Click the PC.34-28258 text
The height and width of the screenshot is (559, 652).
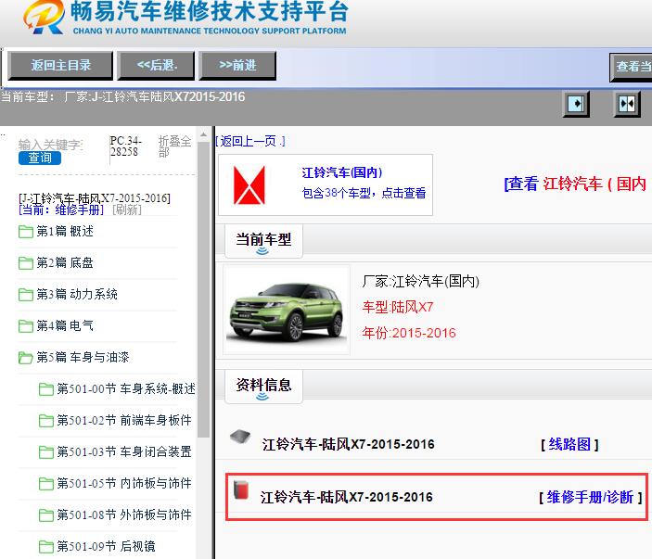[x=125, y=146]
